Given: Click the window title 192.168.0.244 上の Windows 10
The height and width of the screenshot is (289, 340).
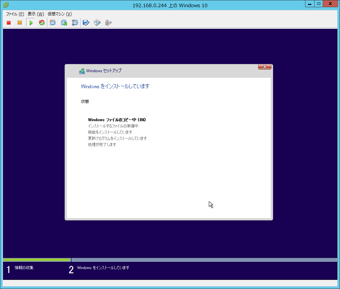Looking at the screenshot, I should click(170, 5).
